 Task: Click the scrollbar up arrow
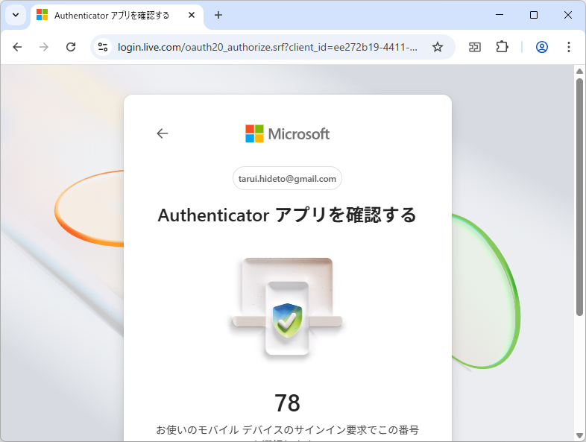pos(579,71)
